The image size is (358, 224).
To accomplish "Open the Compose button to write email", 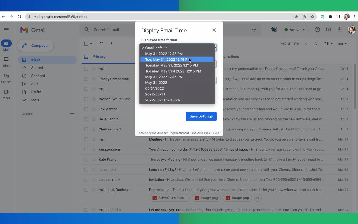I will point(35,45).
